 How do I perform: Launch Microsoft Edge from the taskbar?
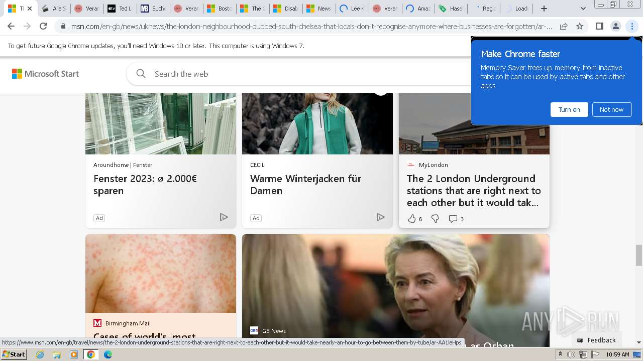[x=108, y=354]
